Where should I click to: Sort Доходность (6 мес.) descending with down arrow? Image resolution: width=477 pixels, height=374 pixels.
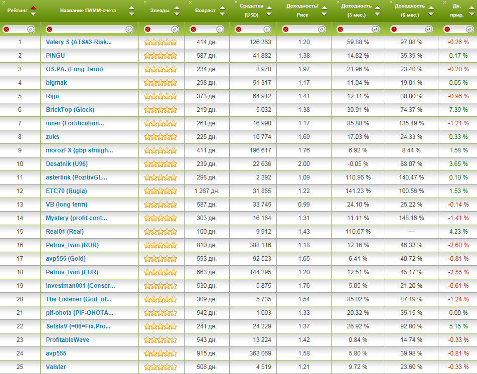point(431,14)
